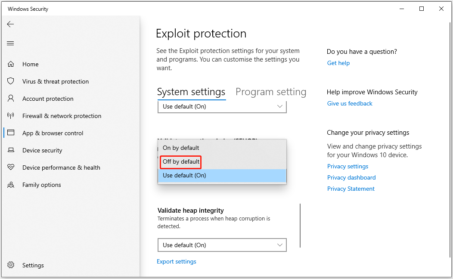Open the top 'Use default (On)' dropdown
Image resolution: width=453 pixels, height=279 pixels.
click(x=222, y=106)
